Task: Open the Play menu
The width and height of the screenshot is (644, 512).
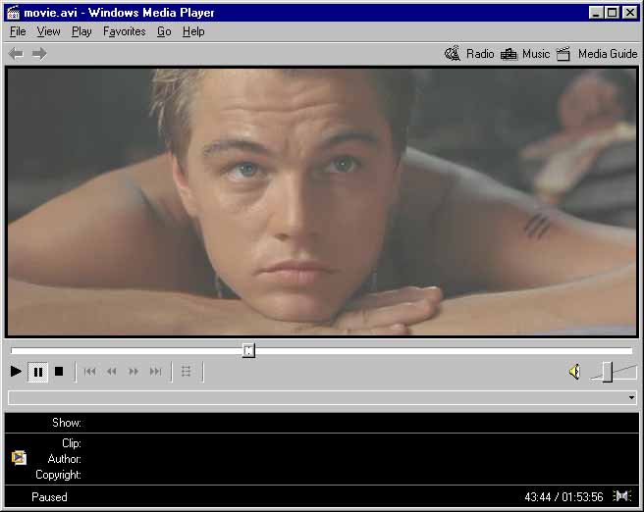Action: coord(81,31)
